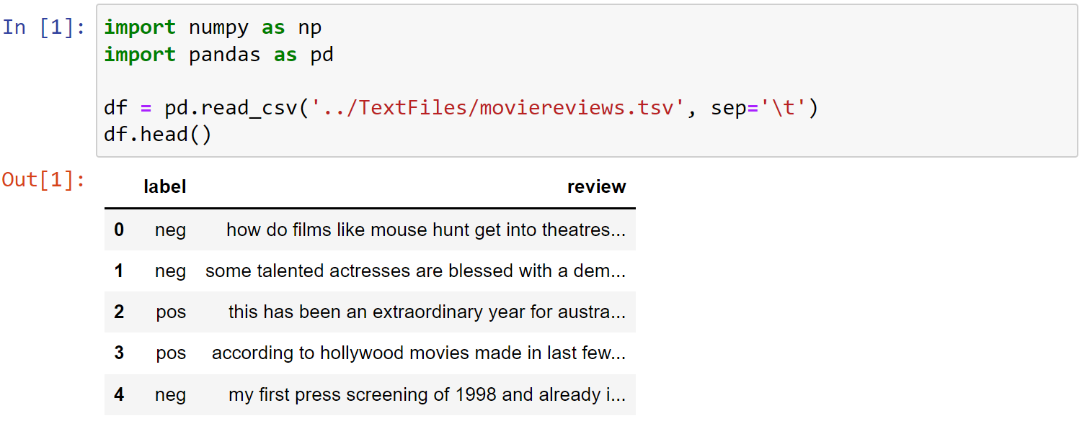Click the In [1] input prompt label

point(44,27)
